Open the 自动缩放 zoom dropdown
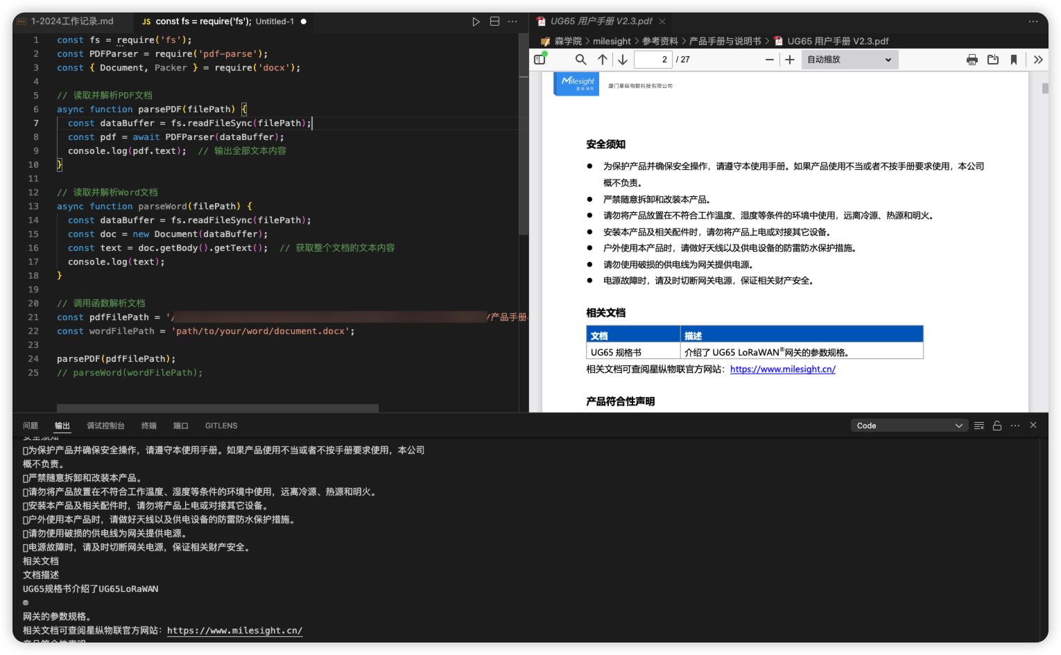This screenshot has width=1061, height=655. [849, 60]
